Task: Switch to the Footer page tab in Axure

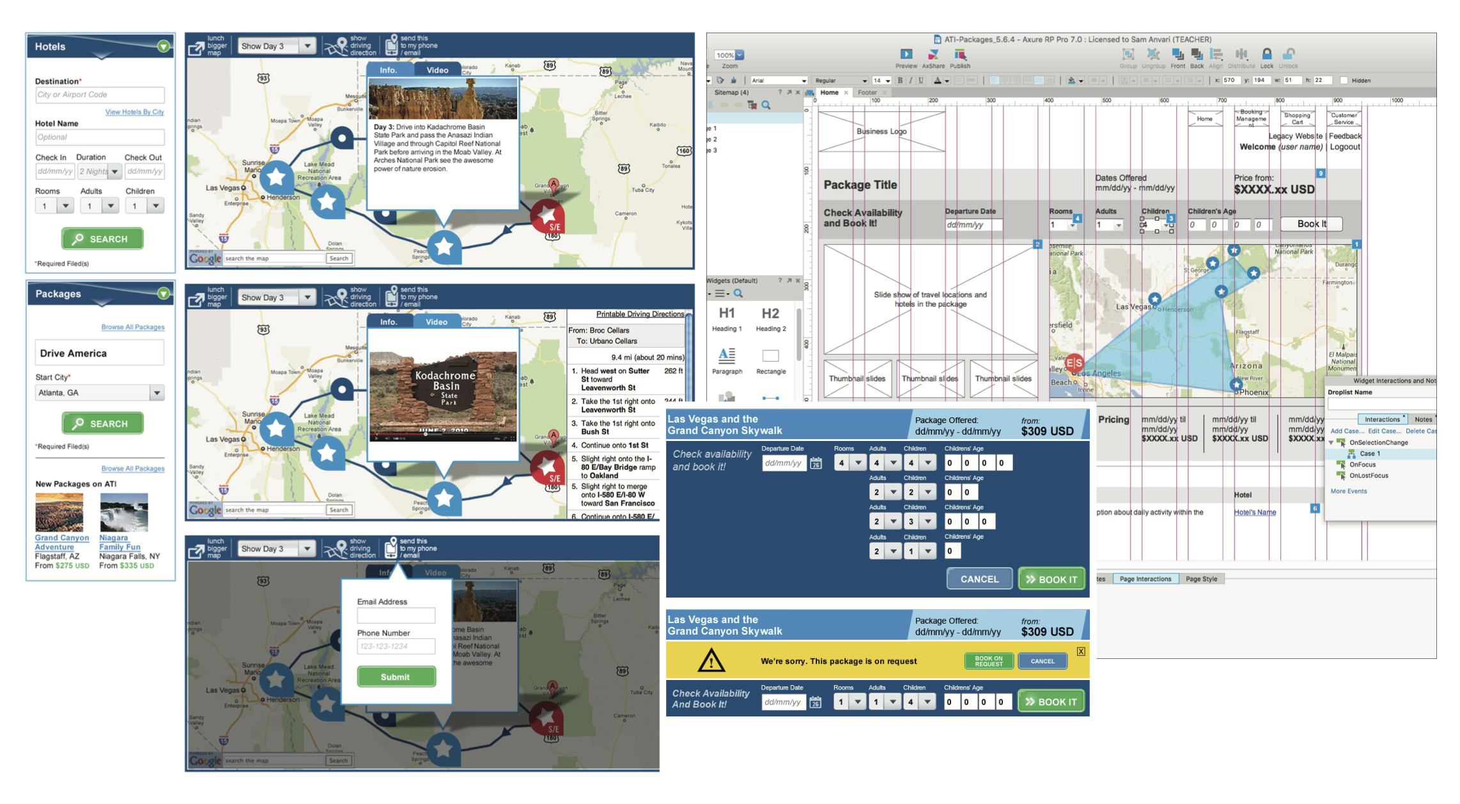Action: 867,93
